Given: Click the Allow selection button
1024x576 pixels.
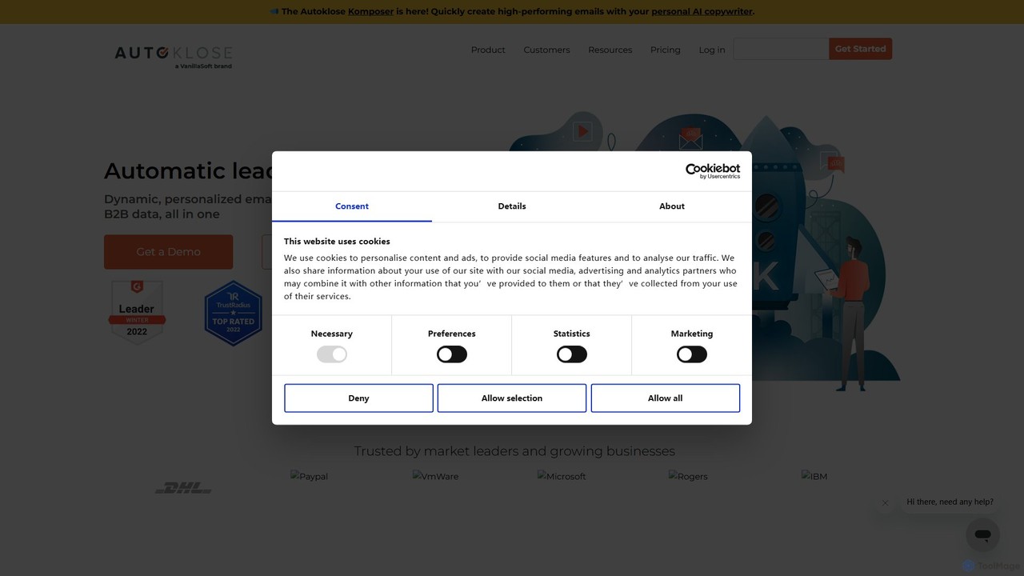Looking at the screenshot, I should (x=512, y=398).
